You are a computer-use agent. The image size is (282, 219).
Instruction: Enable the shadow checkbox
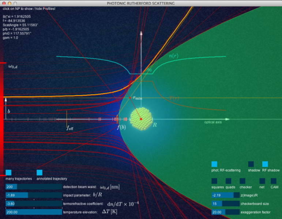(251, 164)
